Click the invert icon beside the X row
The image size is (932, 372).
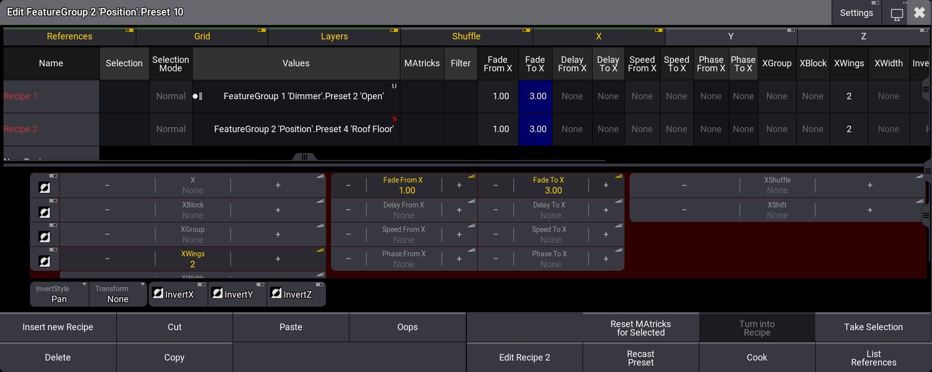coord(44,187)
